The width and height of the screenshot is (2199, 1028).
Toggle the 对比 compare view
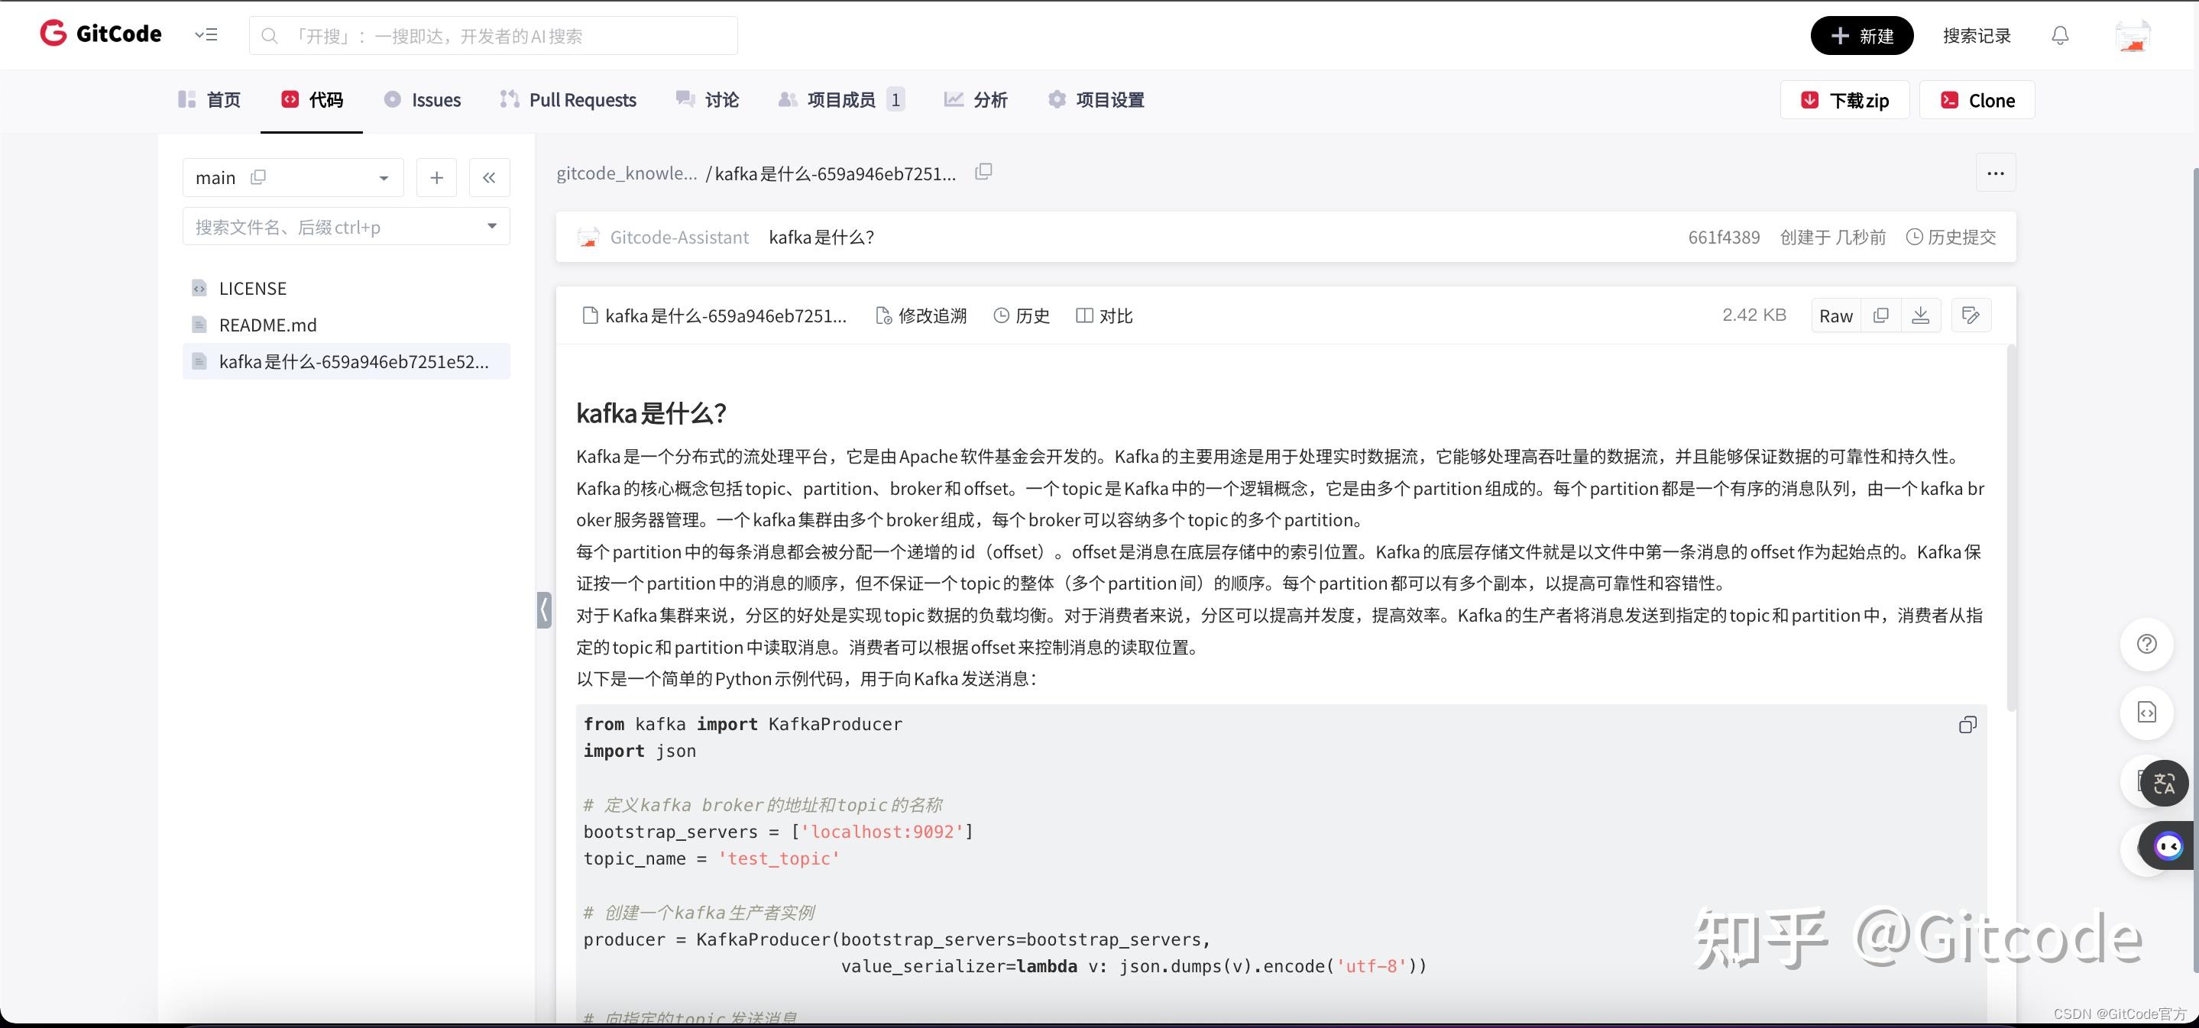point(1104,315)
